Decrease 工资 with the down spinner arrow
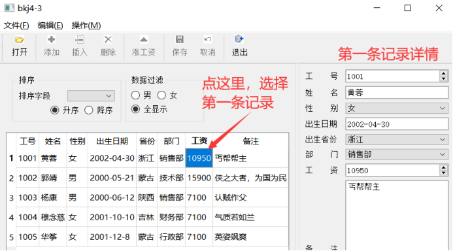 tap(443, 173)
